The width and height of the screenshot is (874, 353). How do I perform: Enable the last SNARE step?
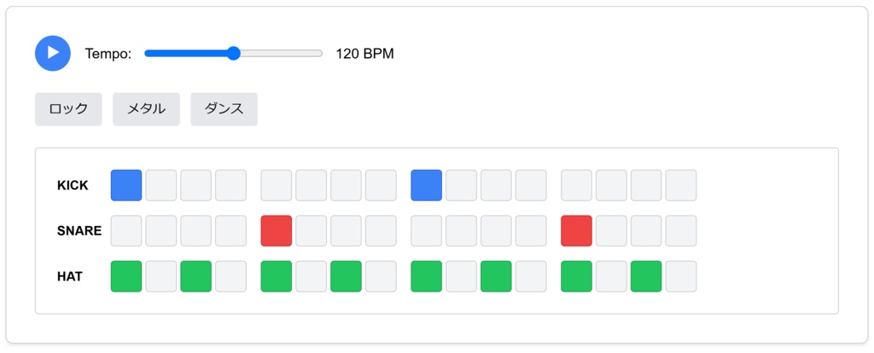681,231
